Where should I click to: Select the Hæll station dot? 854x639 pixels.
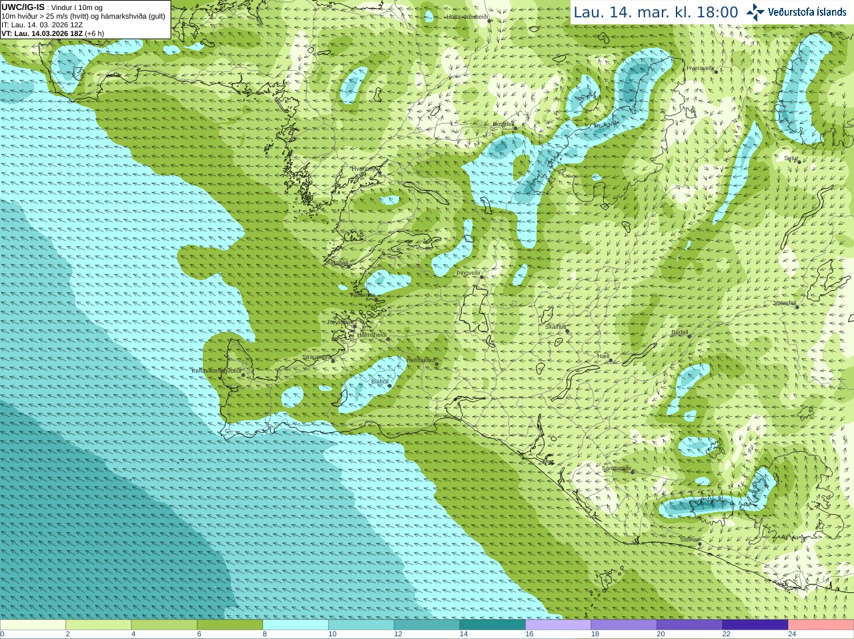tap(610, 360)
